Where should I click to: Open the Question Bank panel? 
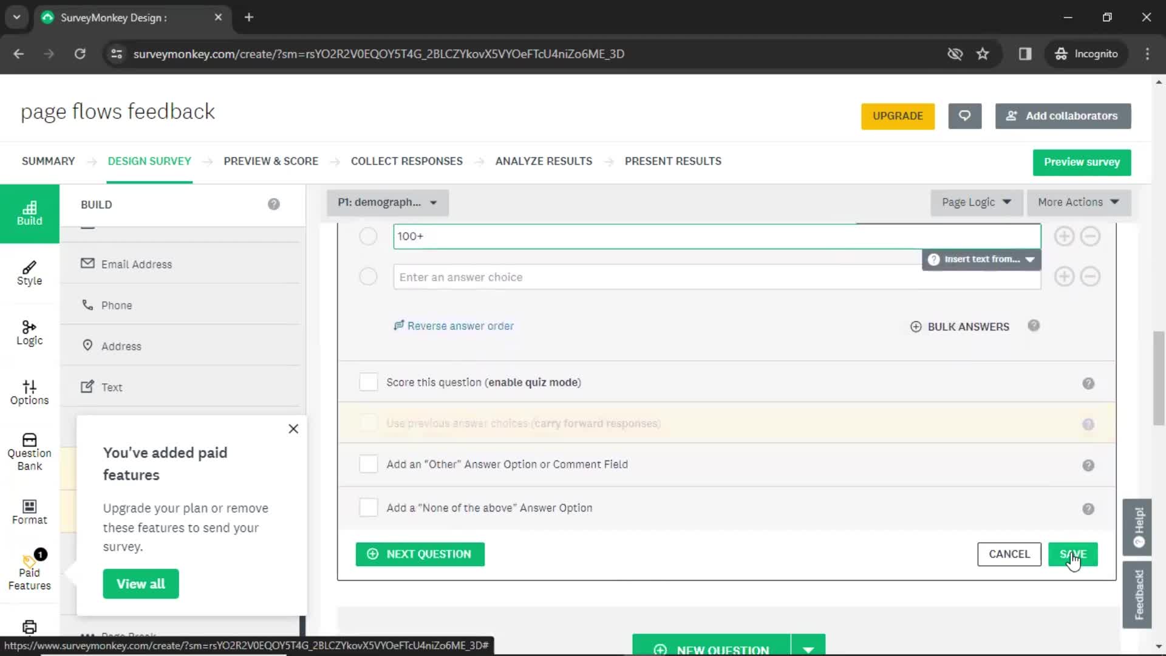coord(29,452)
